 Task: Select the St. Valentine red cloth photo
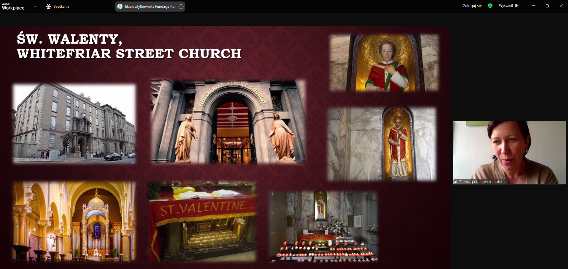[202, 222]
